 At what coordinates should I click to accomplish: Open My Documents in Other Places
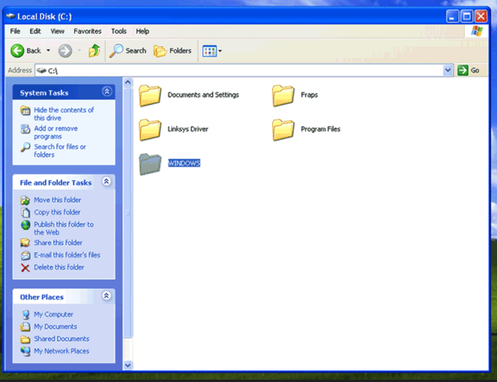click(x=56, y=326)
